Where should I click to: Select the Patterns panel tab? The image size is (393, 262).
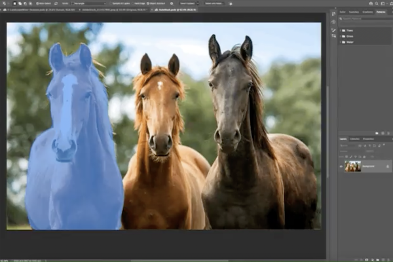[x=381, y=12]
